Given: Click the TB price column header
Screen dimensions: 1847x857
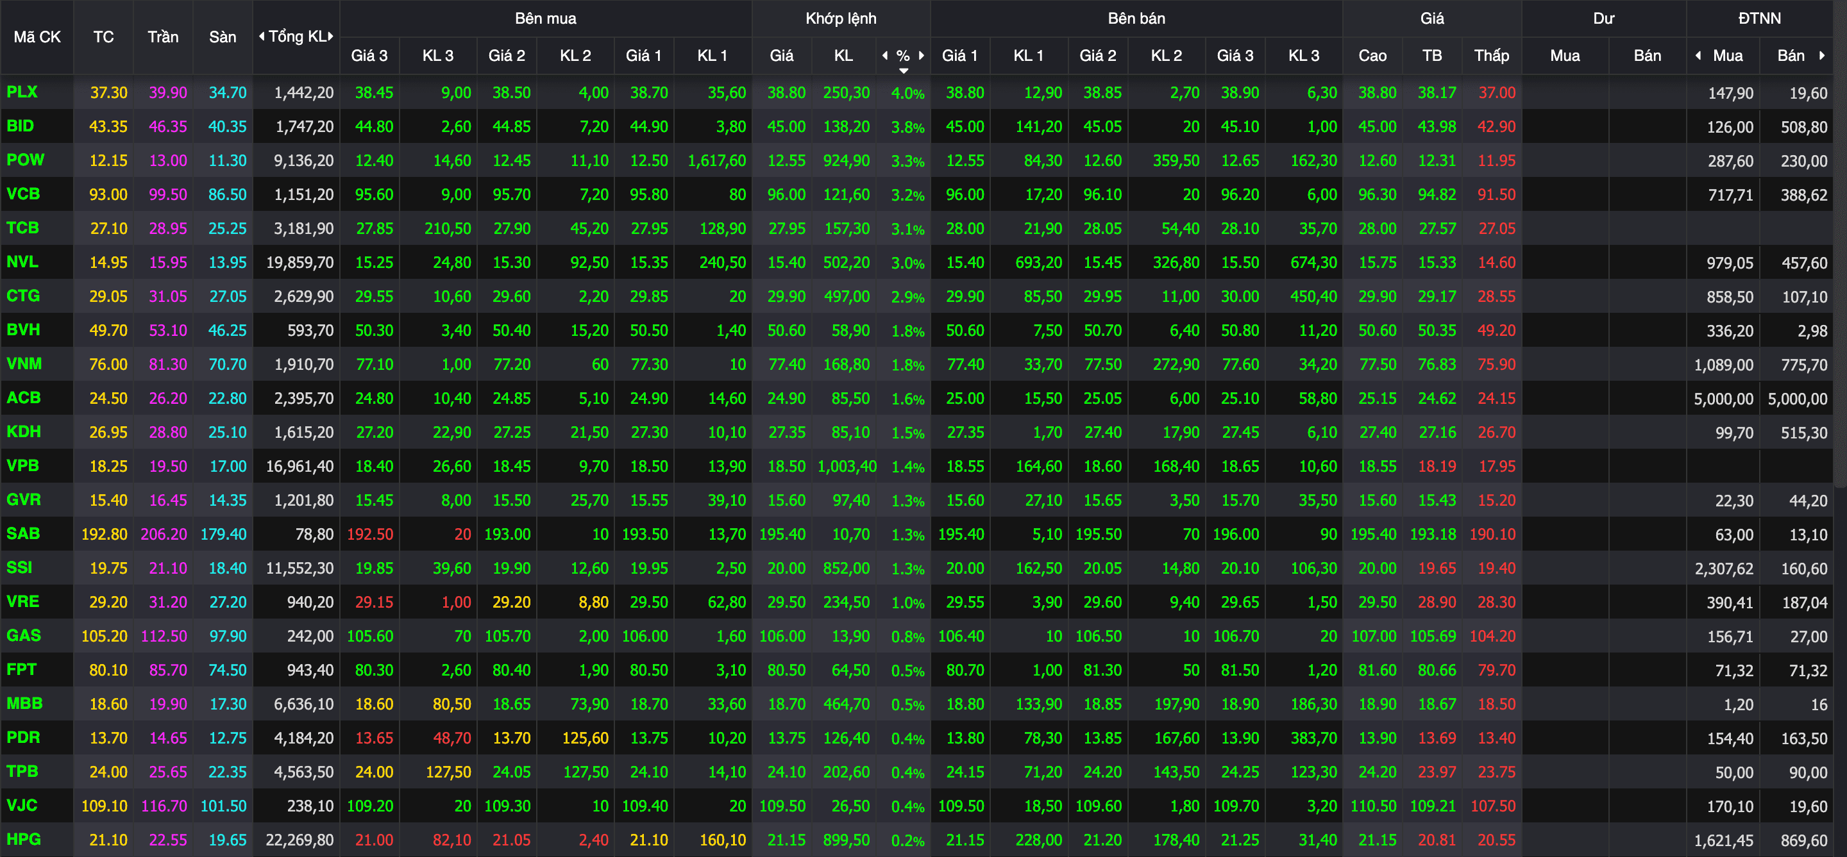Looking at the screenshot, I should (x=1432, y=55).
